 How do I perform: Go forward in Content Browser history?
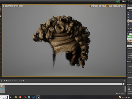pyautogui.click(x=1, y=81)
